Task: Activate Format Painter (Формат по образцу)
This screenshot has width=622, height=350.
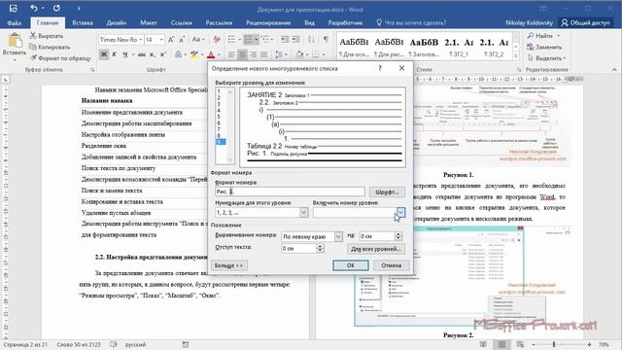Action: click(60, 58)
